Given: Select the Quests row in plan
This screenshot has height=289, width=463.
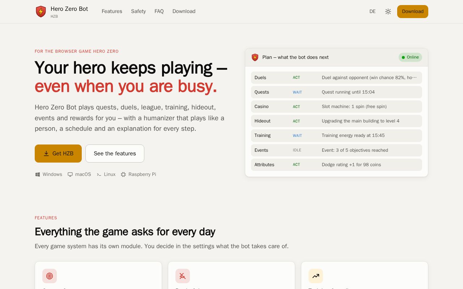Looking at the screenshot, I should [336, 92].
